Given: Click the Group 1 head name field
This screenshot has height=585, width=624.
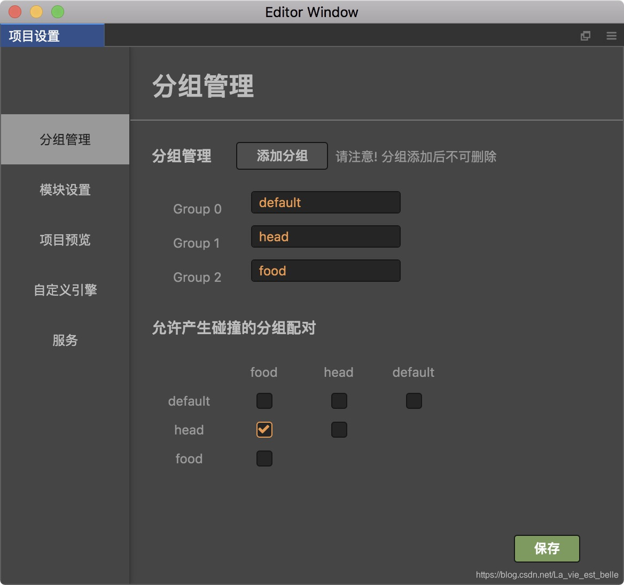Looking at the screenshot, I should point(325,236).
